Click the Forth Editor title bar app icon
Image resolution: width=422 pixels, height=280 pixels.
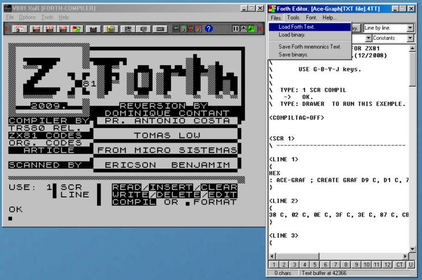point(272,9)
